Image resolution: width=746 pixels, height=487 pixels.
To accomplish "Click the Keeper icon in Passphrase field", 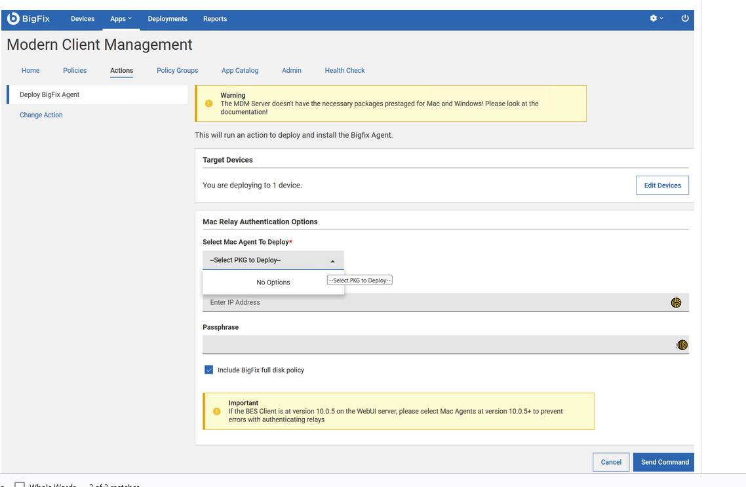I will (x=682, y=345).
